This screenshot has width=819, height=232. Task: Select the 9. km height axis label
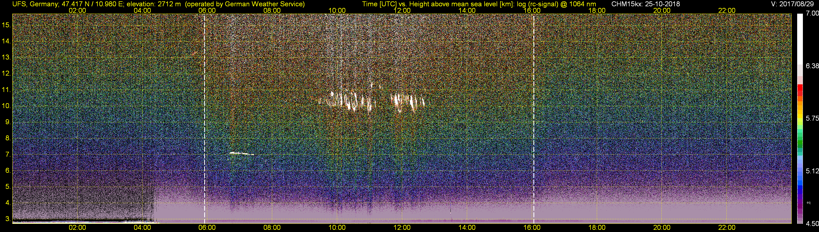coord(8,122)
